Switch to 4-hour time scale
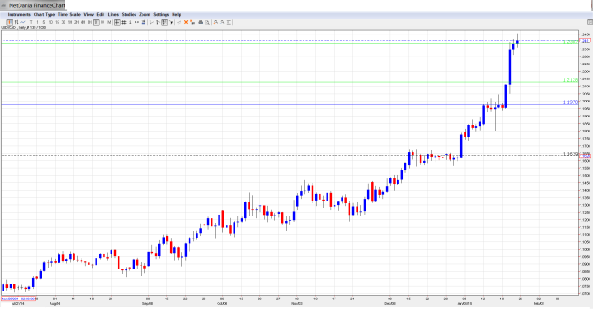Viewport: 593px width, 333px height. click(83, 23)
